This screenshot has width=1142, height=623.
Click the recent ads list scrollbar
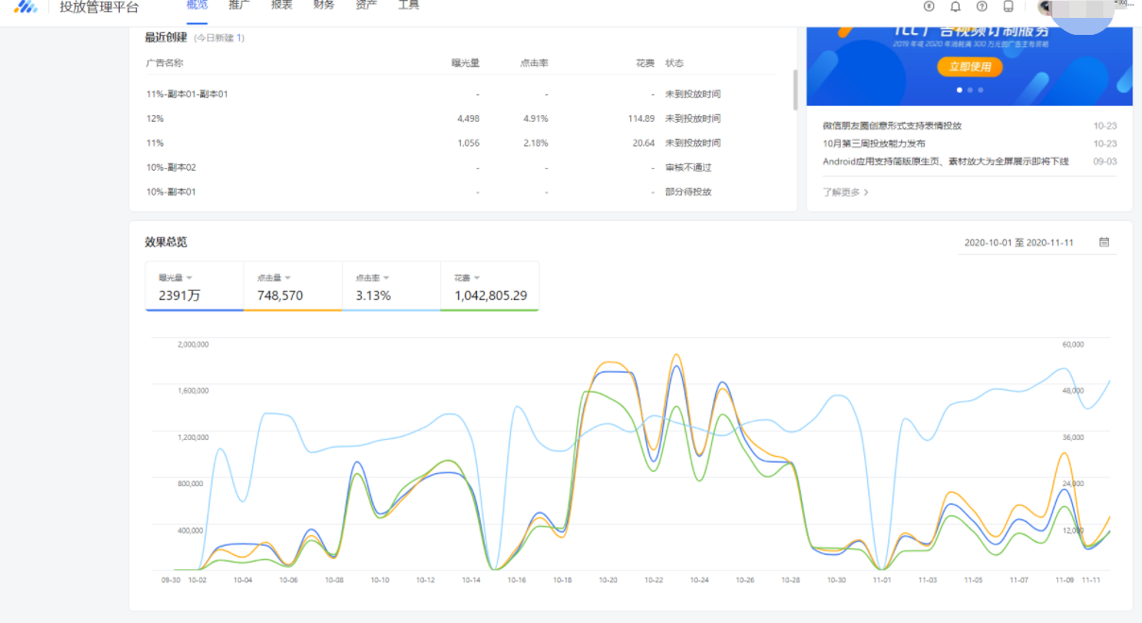click(x=794, y=90)
